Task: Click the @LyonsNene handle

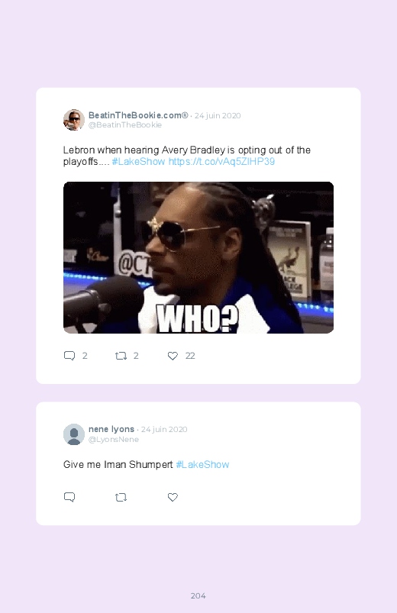Action: [x=114, y=440]
